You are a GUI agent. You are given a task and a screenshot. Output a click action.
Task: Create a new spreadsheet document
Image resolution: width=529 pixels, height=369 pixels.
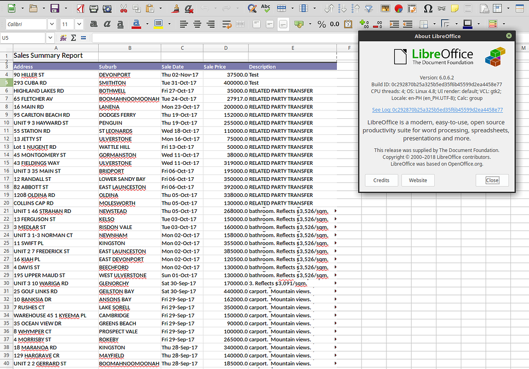[12, 8]
